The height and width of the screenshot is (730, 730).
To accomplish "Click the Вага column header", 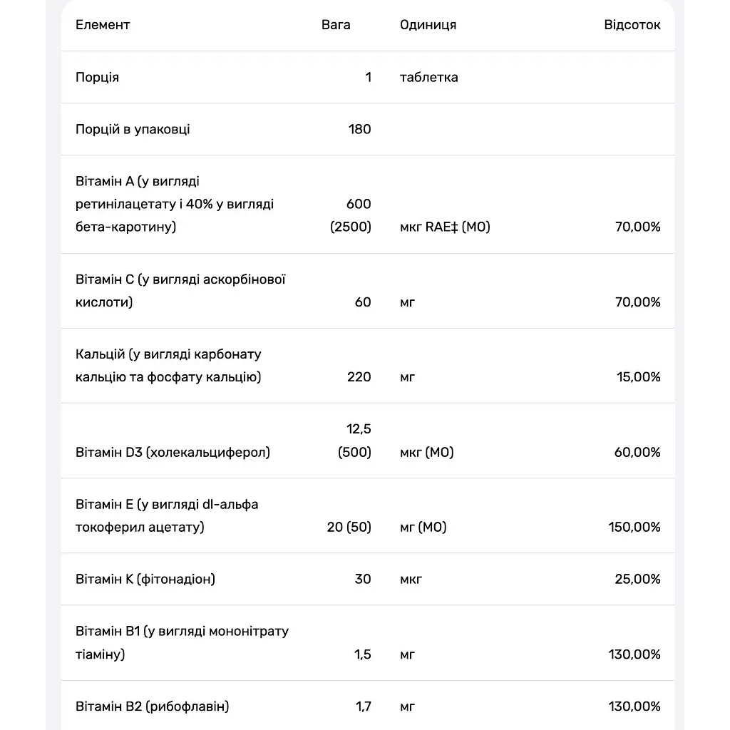I will click(336, 25).
